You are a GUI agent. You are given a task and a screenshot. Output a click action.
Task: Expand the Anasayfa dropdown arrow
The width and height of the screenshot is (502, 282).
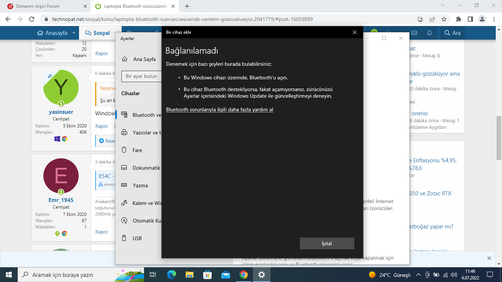click(x=74, y=33)
